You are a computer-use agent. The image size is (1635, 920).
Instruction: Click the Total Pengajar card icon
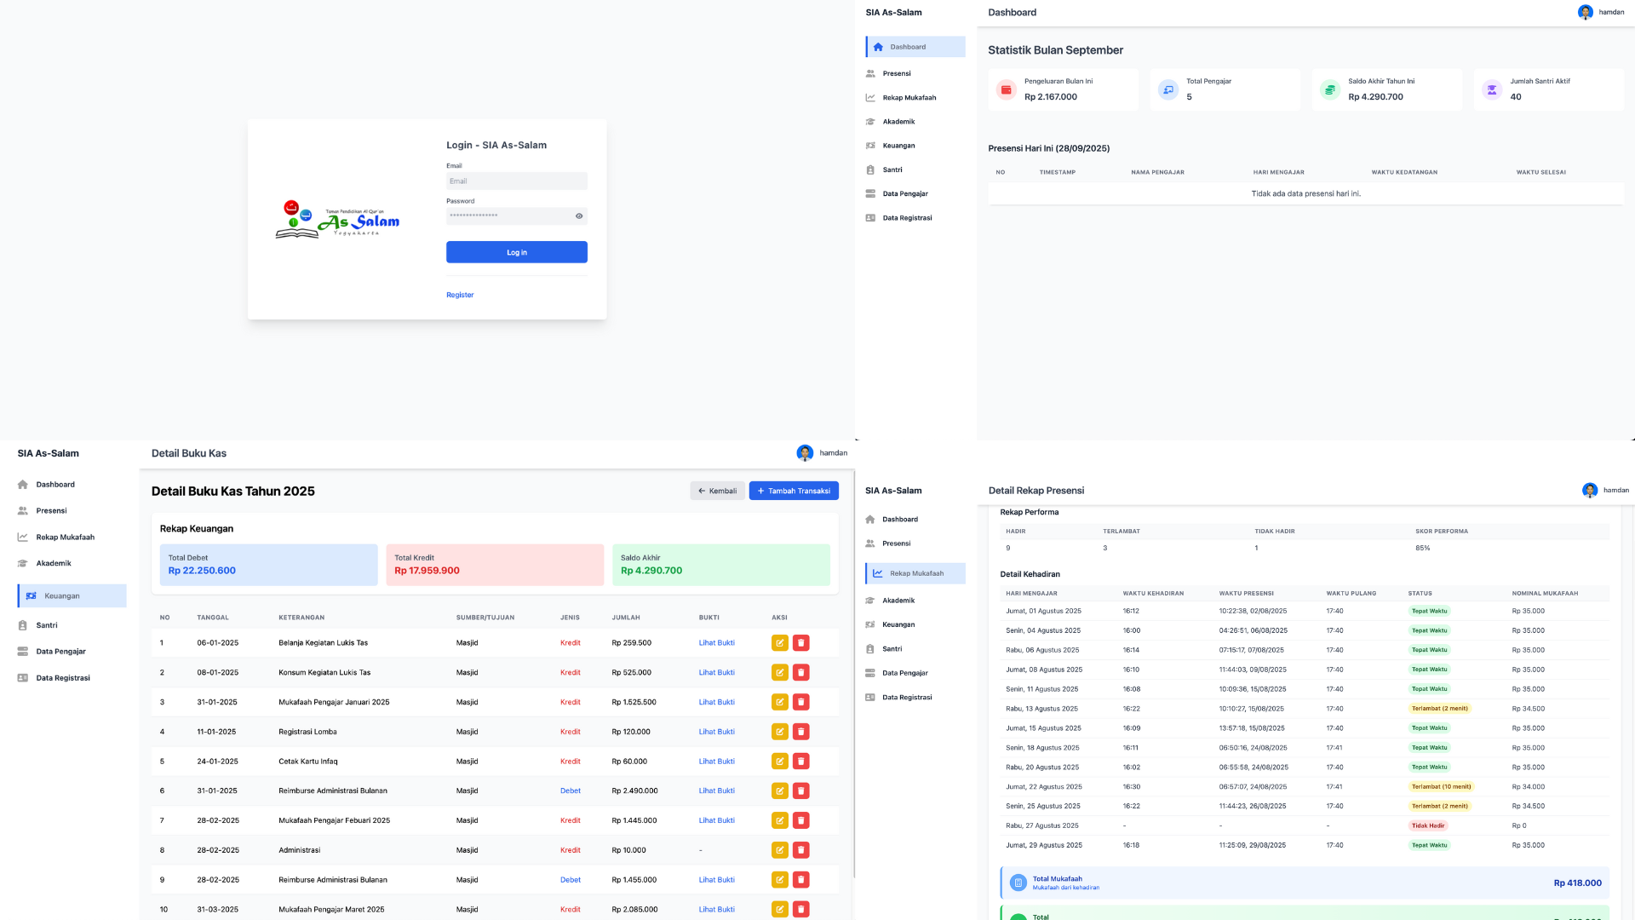click(1167, 89)
